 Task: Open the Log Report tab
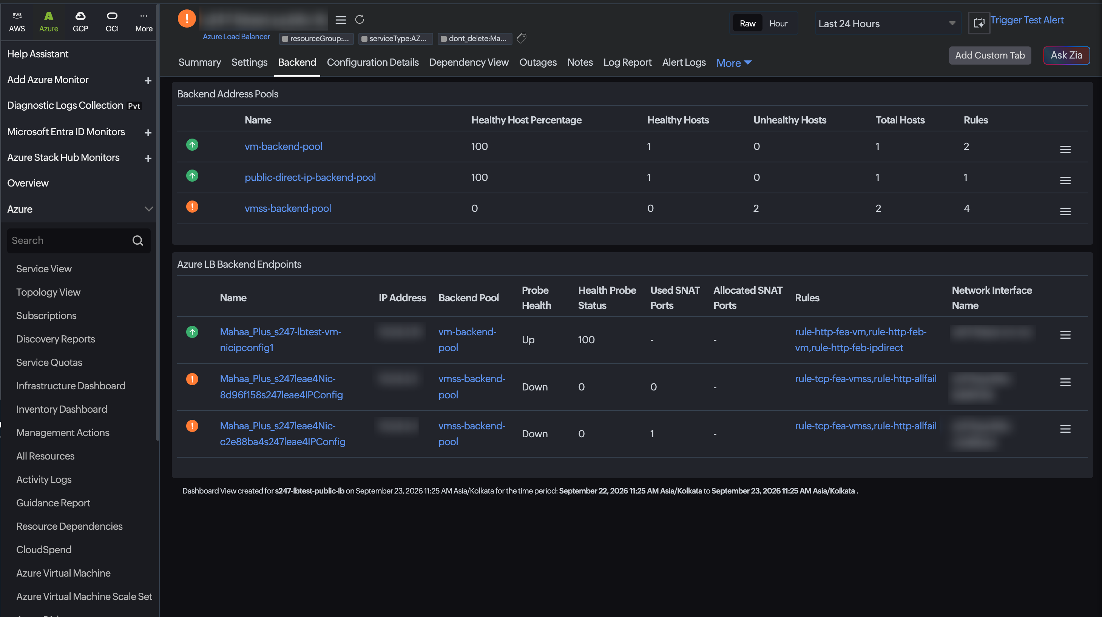[x=627, y=62]
